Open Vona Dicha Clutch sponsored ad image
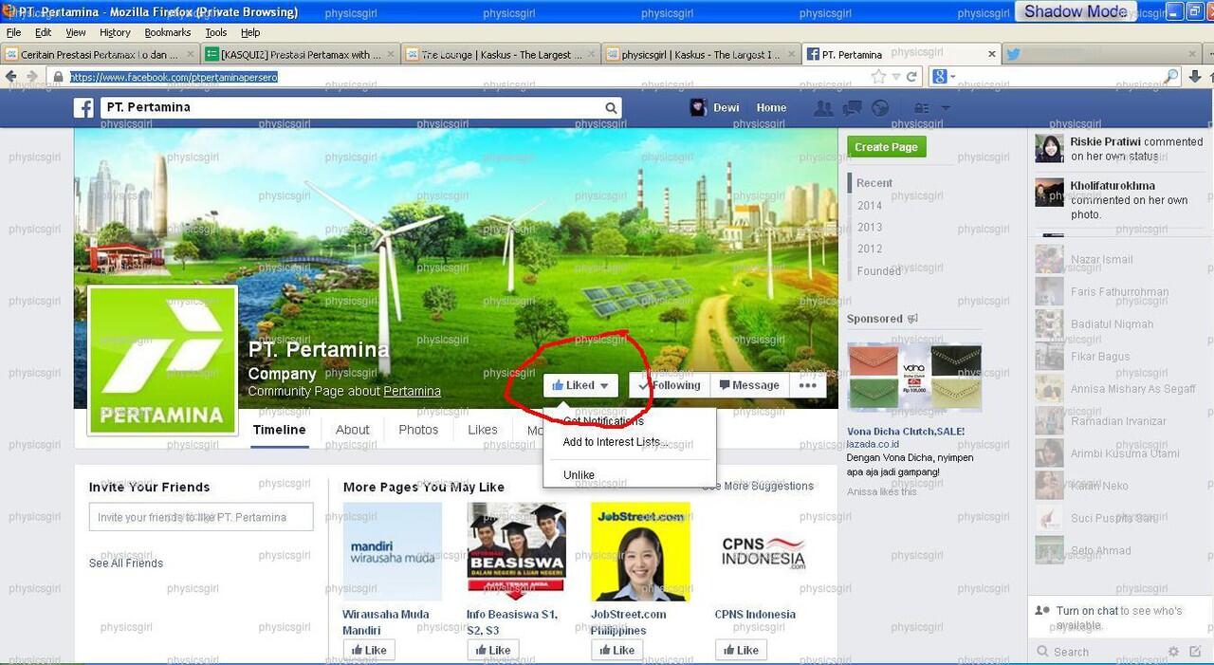This screenshot has width=1214, height=665. (x=914, y=376)
